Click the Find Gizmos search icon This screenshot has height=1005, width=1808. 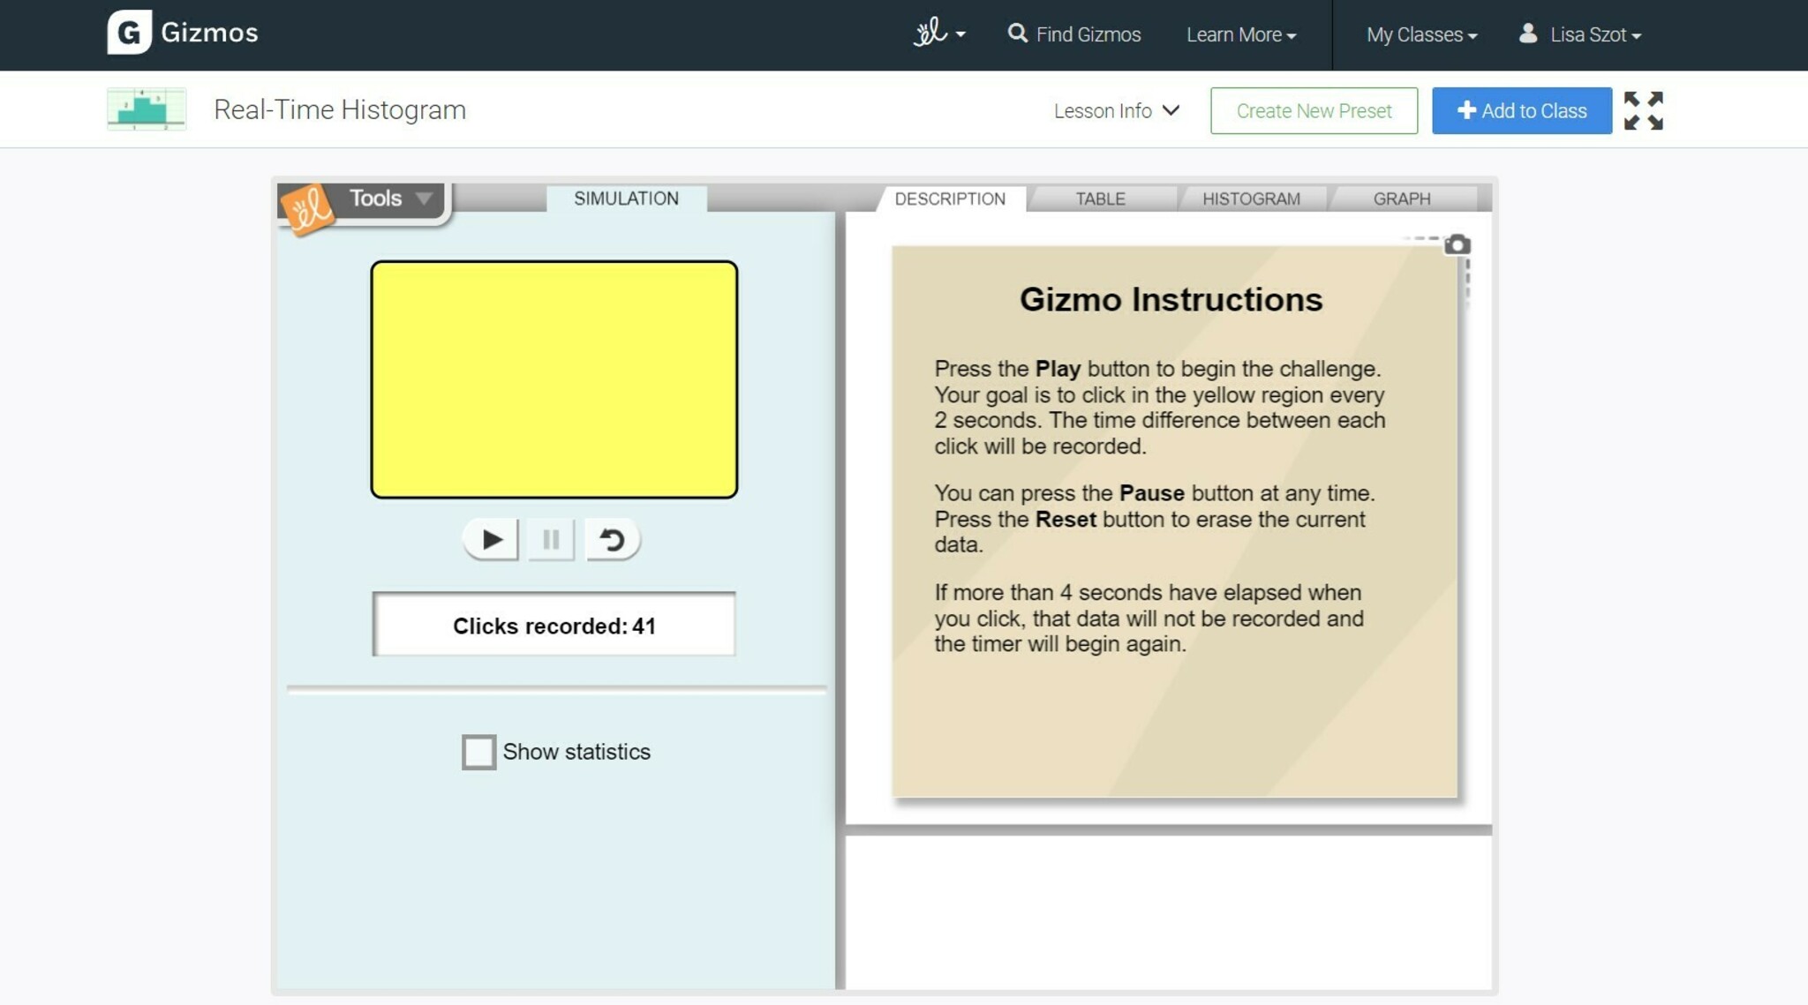click(x=1017, y=34)
